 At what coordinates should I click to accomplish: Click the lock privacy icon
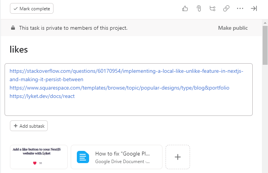(13, 28)
